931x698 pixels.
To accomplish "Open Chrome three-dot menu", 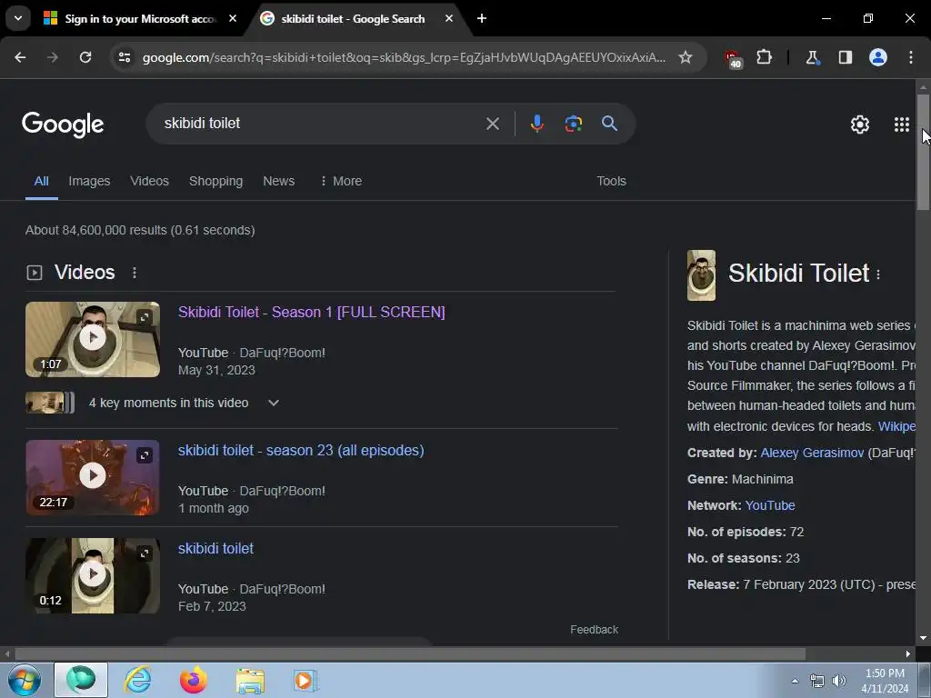I will [911, 57].
